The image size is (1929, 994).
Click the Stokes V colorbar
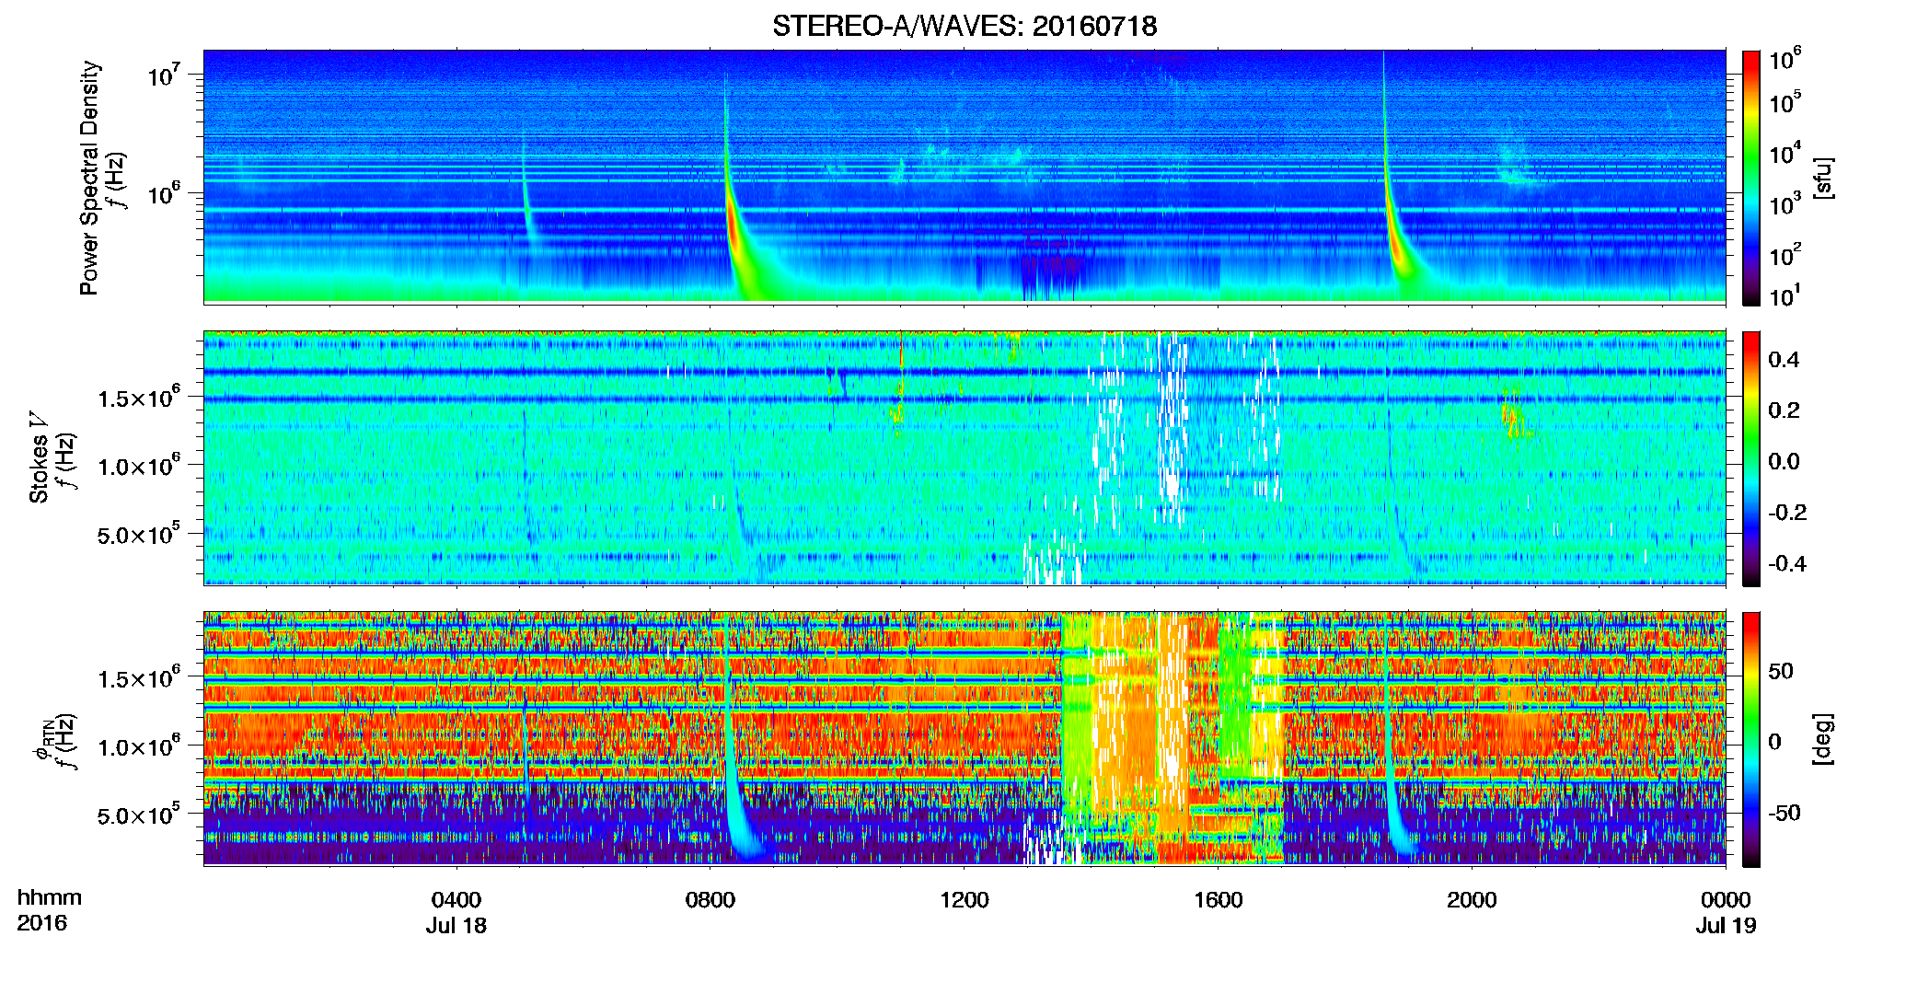[1750, 458]
